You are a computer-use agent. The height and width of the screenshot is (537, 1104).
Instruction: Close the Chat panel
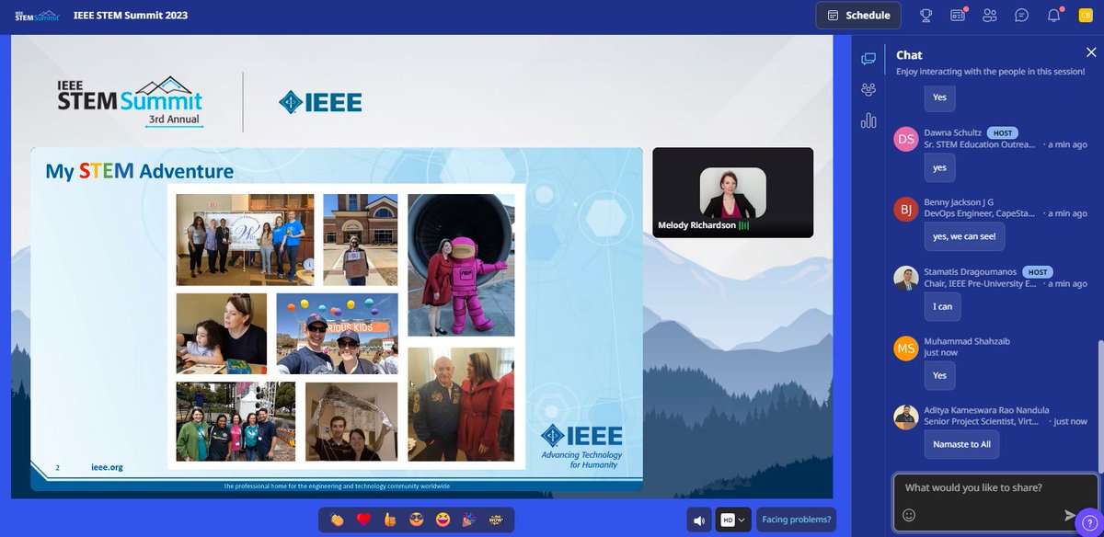(x=1090, y=54)
